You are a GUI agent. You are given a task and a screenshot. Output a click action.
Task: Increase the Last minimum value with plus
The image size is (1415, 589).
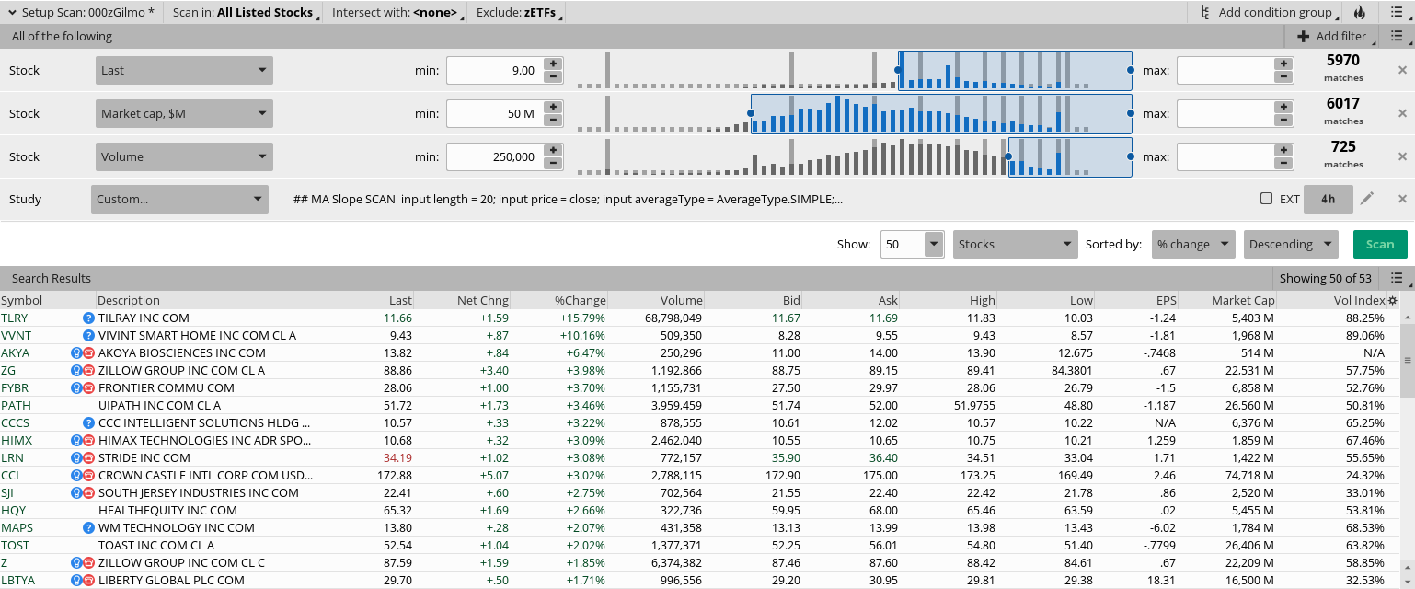553,64
